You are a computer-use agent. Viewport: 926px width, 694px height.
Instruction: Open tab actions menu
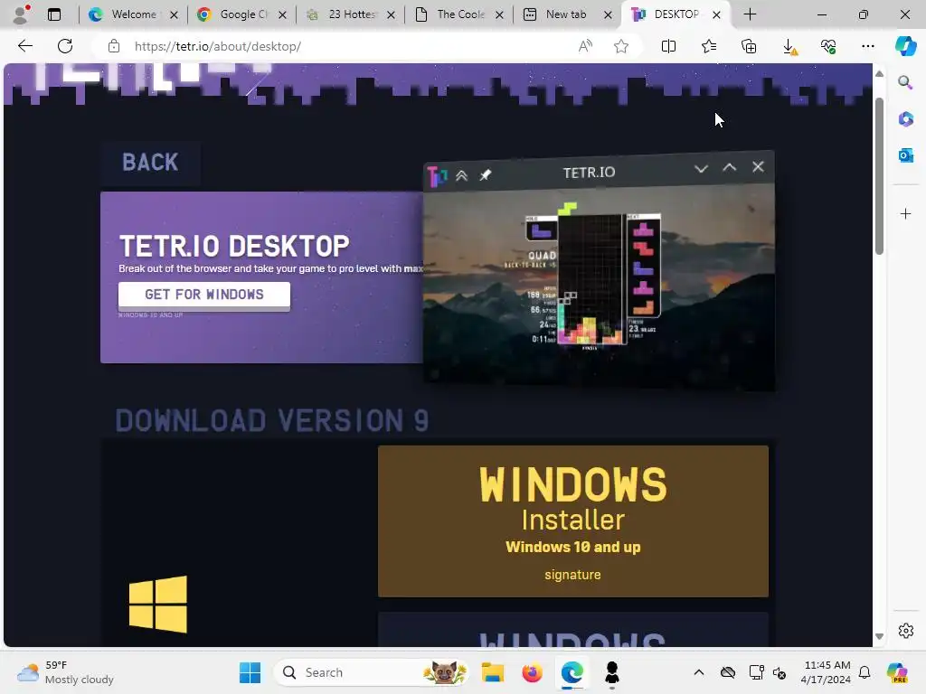pyautogui.click(x=54, y=14)
